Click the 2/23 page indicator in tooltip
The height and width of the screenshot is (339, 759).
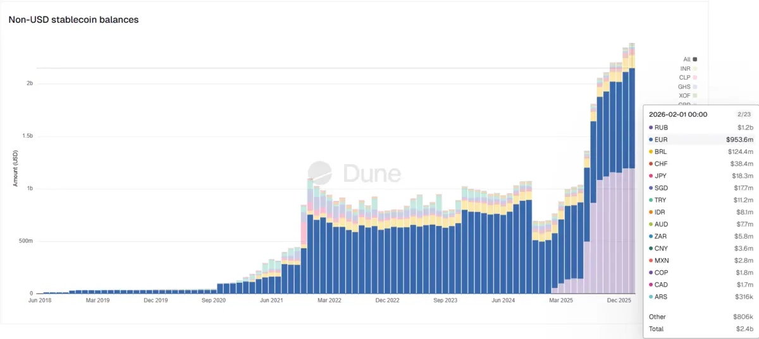tap(743, 114)
